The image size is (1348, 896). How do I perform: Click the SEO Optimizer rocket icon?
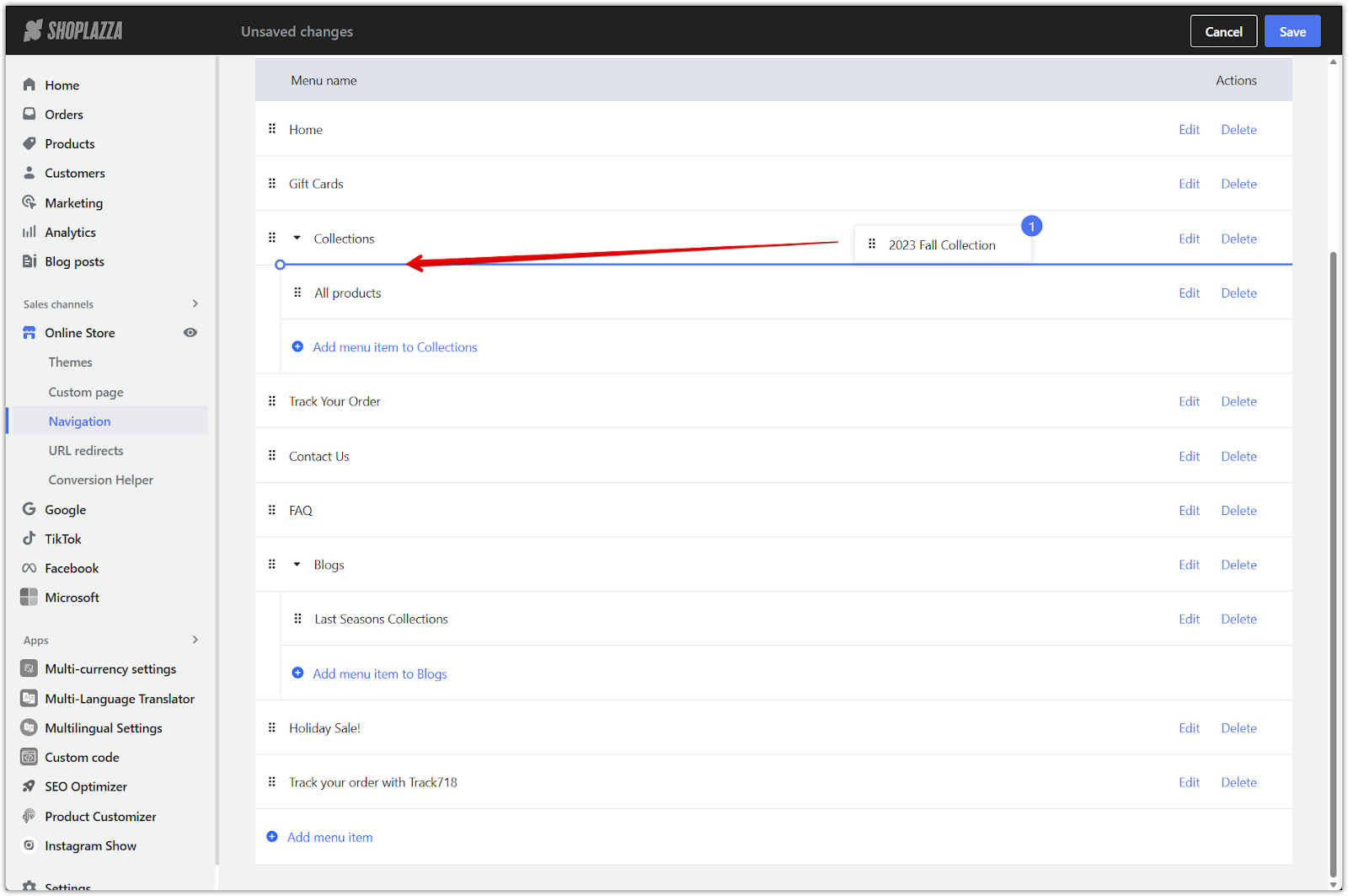(29, 786)
